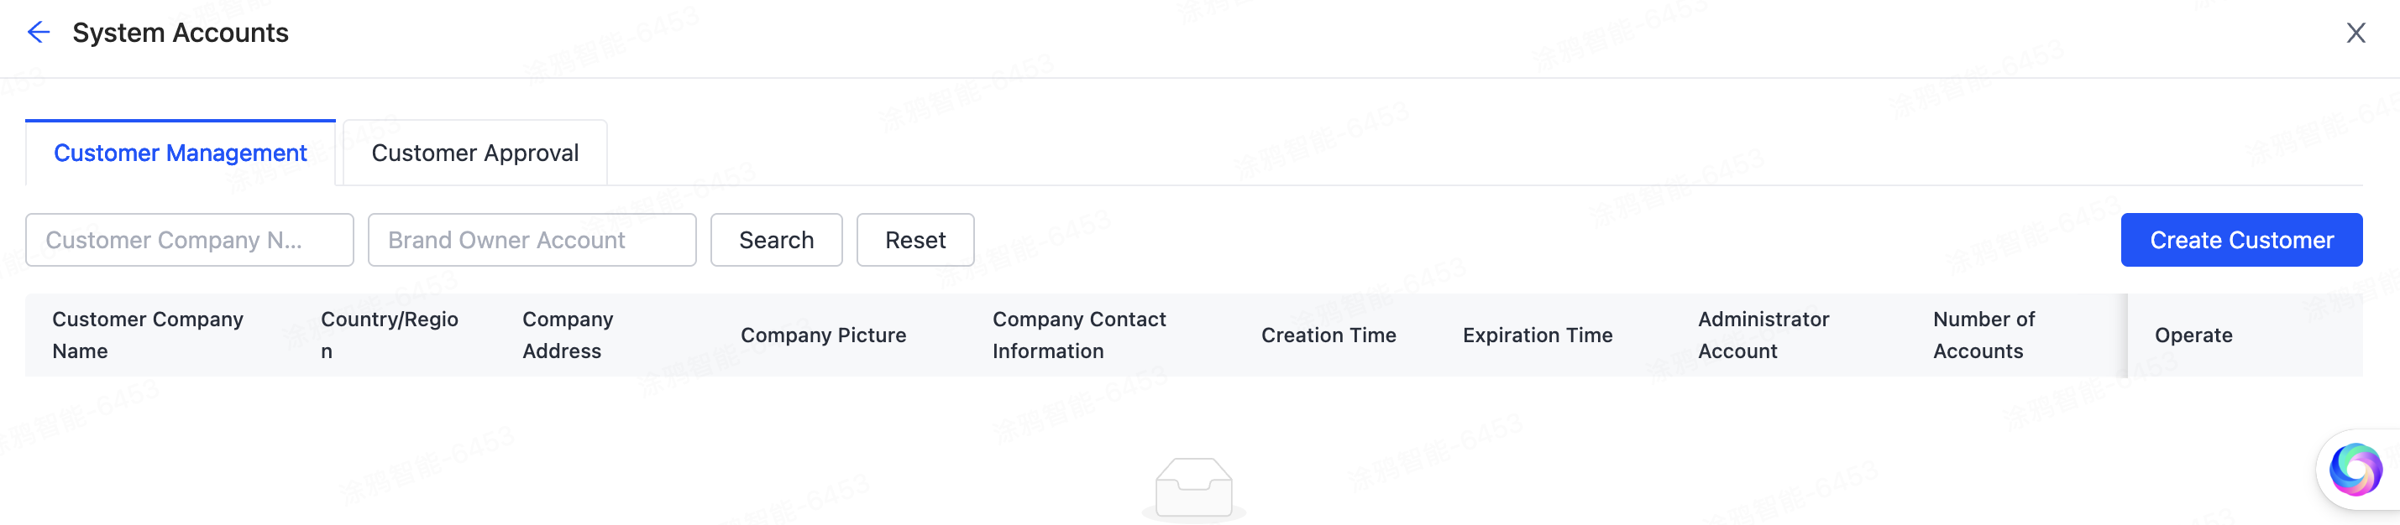Click the Customer Company Name search field
The image size is (2400, 525).
[x=189, y=239]
